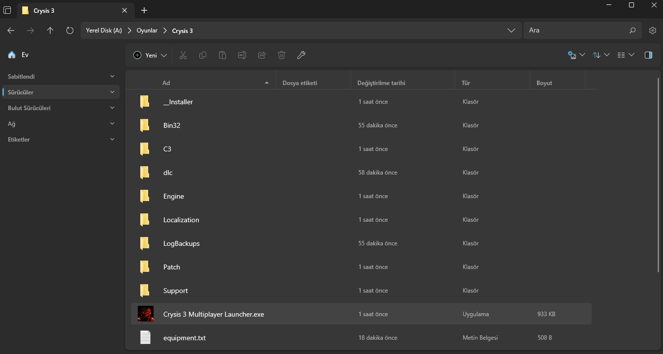Open the sort options dropdown

click(601, 55)
